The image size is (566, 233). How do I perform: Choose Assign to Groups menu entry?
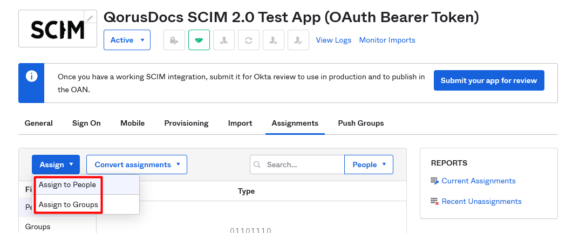pos(86,204)
